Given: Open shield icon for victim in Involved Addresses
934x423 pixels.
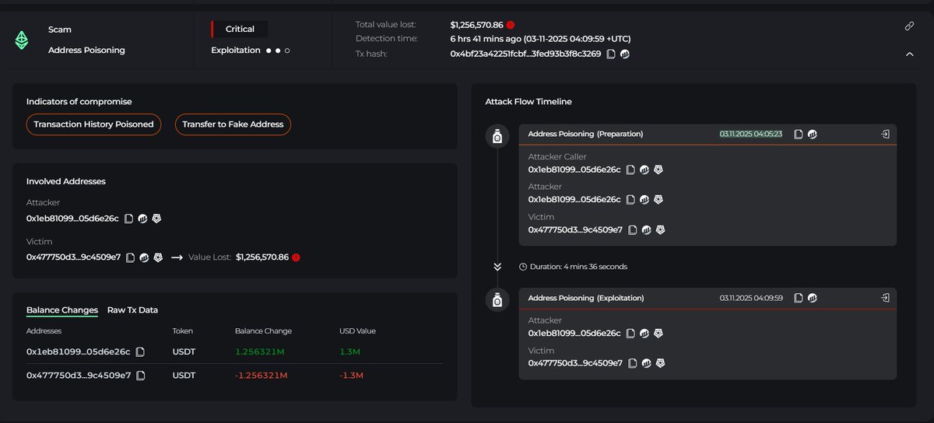Looking at the screenshot, I should tap(158, 257).
